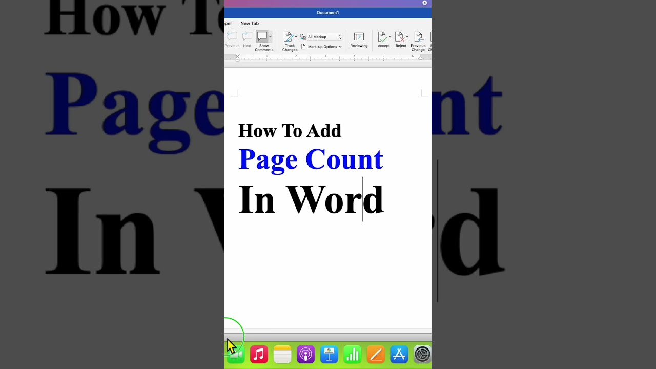Click the Next comment button
Image resolution: width=656 pixels, height=369 pixels.
(x=247, y=40)
